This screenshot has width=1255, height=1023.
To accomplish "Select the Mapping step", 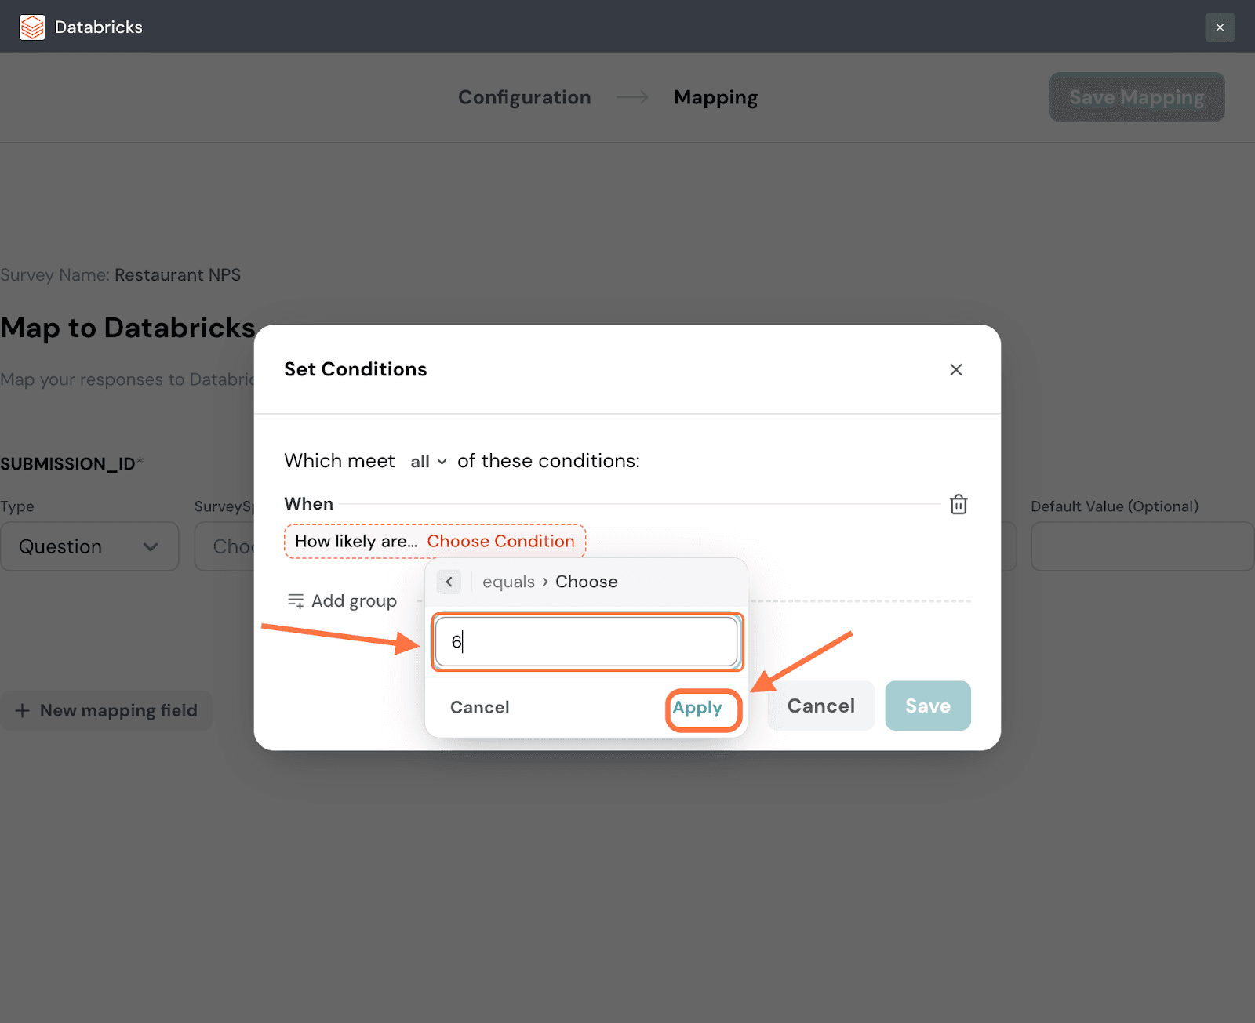I will point(715,97).
